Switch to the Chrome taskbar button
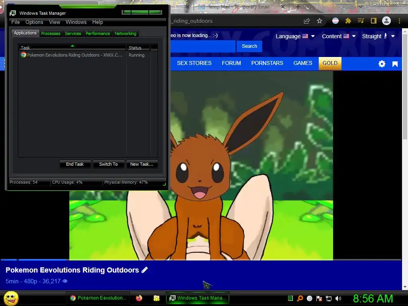Viewport: 408px width, 306px height. pyautogui.click(x=98, y=298)
